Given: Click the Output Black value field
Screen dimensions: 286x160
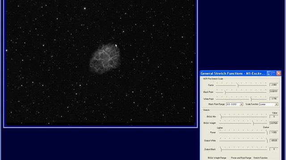Looking at the screenshot, I should pyautogui.click(x=274, y=149).
